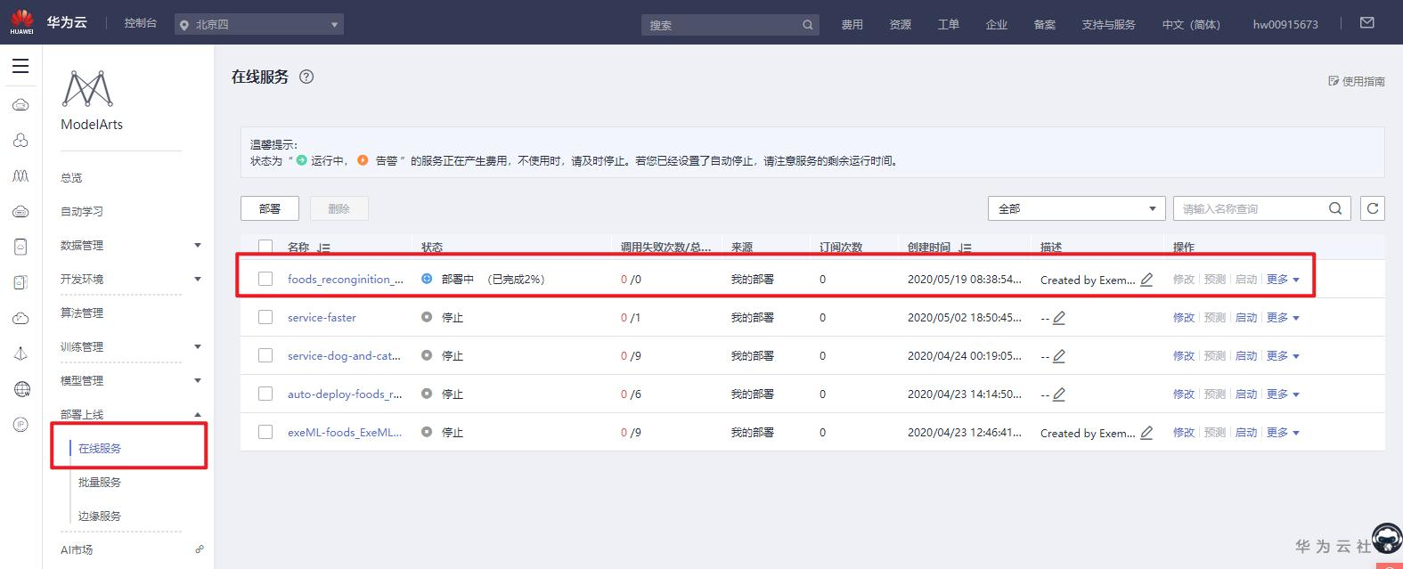This screenshot has width=1403, height=569.
Task: Open the mail envelope icon
Action: tap(1367, 23)
